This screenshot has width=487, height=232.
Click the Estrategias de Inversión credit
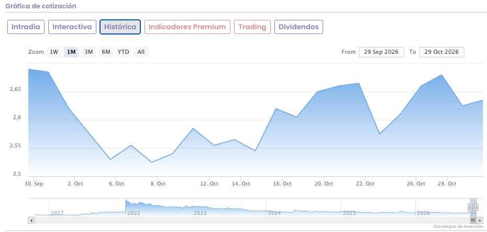point(458,227)
